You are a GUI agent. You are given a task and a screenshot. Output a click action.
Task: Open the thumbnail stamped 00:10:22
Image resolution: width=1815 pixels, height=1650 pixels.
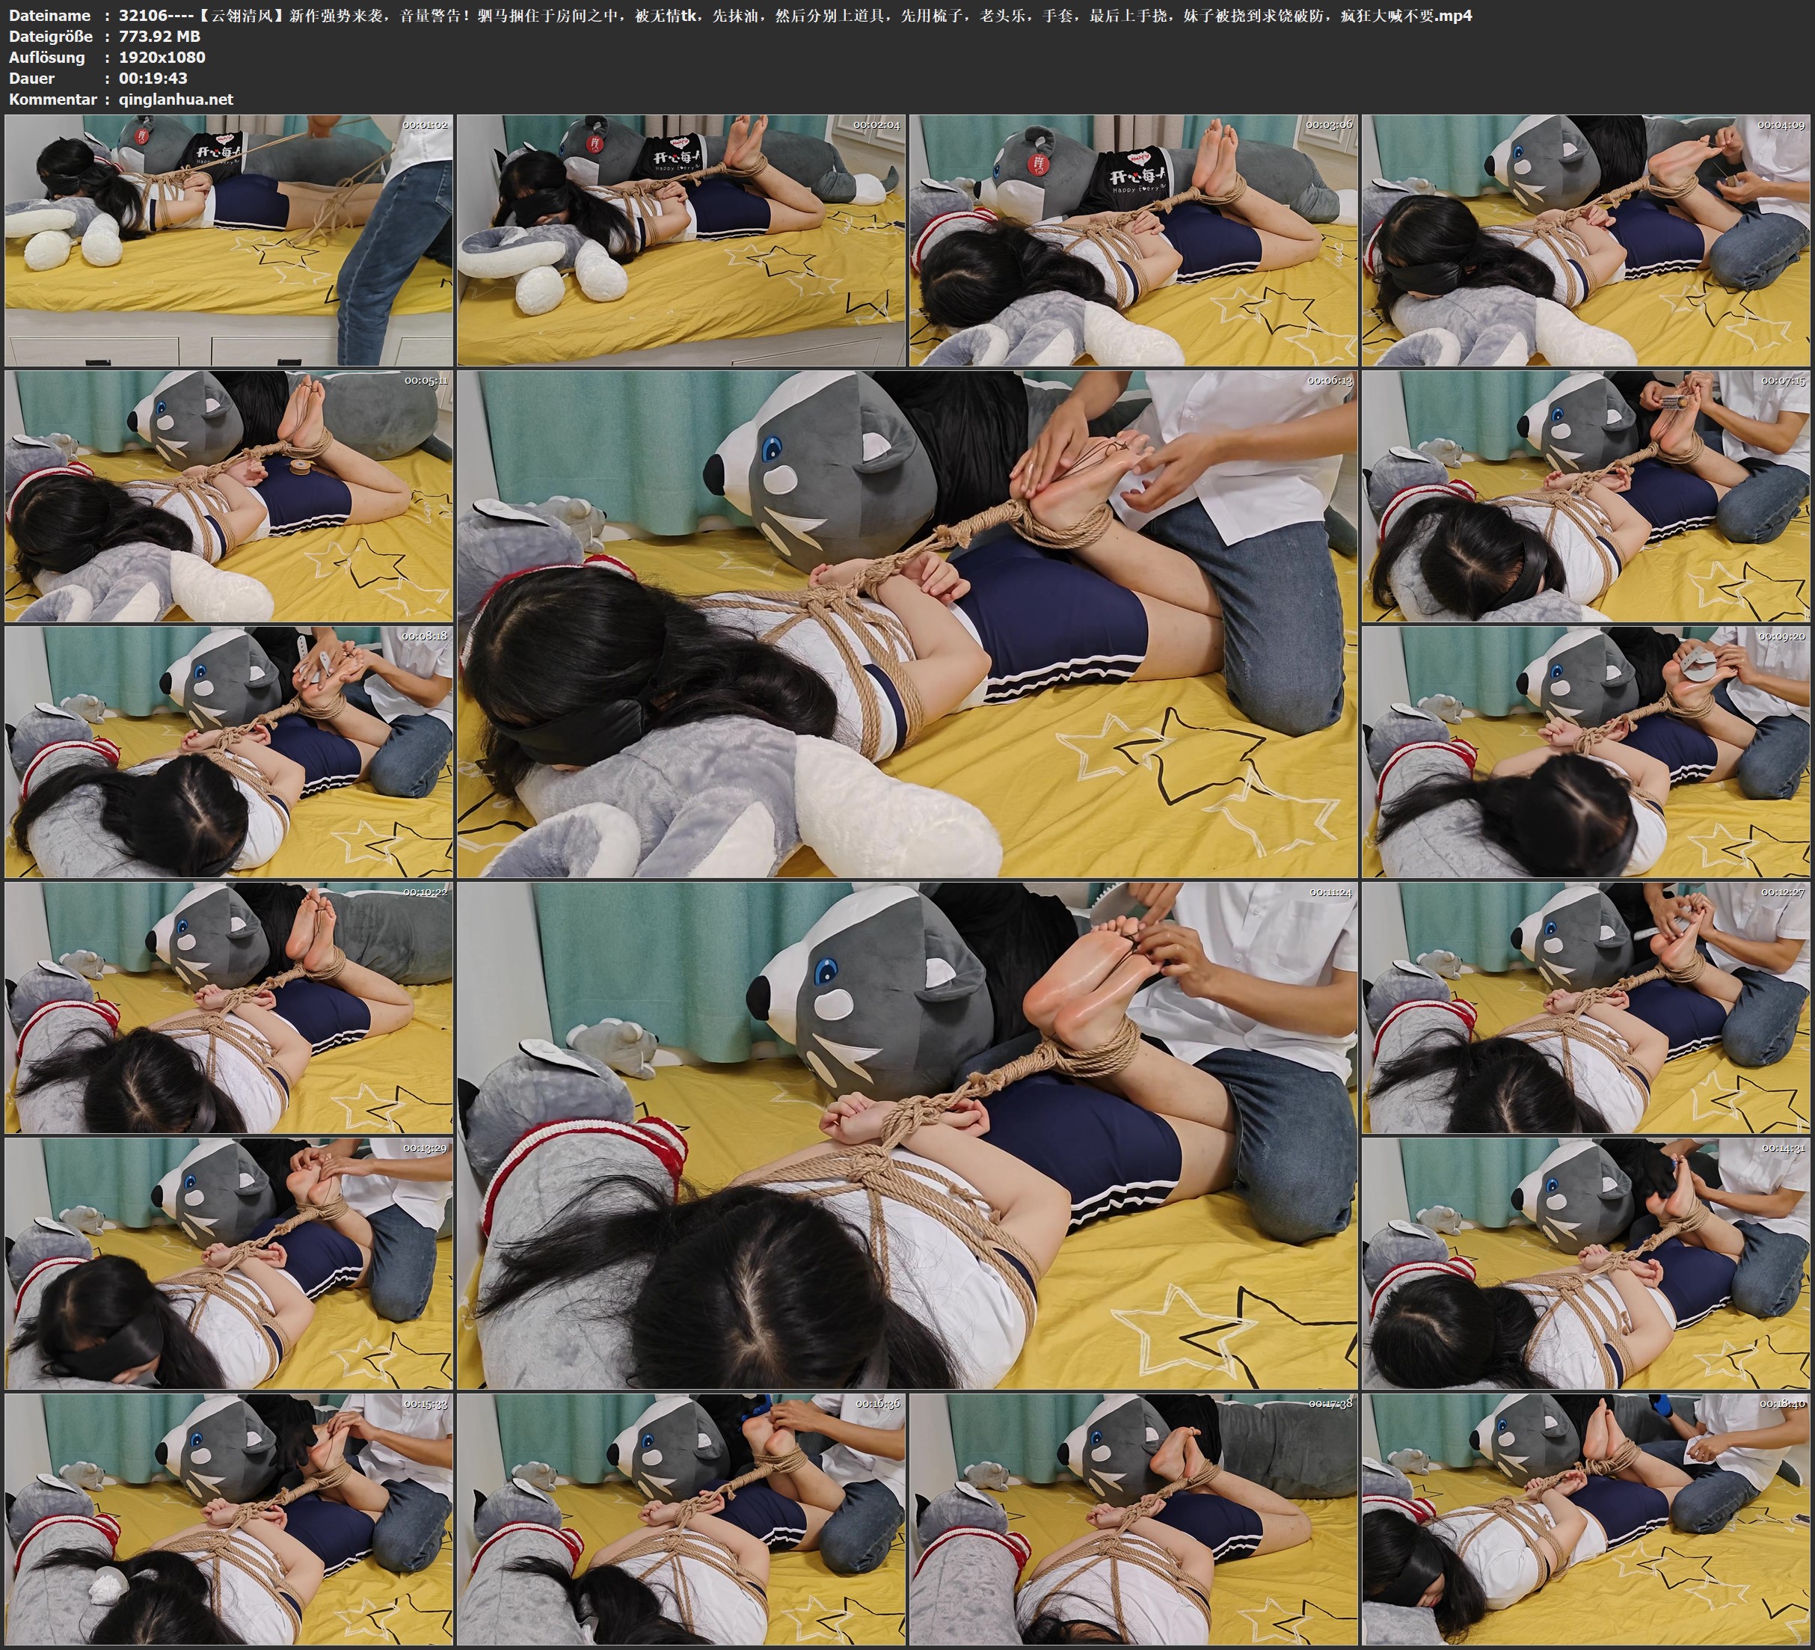[x=229, y=1008]
